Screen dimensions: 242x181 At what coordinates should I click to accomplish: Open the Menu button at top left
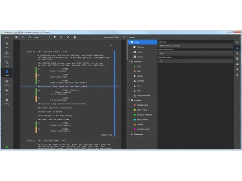7,37
